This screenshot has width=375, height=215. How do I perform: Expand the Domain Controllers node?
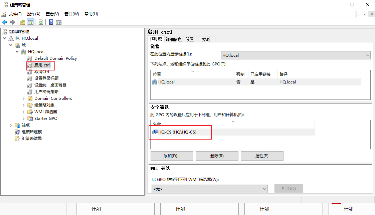point(23,98)
